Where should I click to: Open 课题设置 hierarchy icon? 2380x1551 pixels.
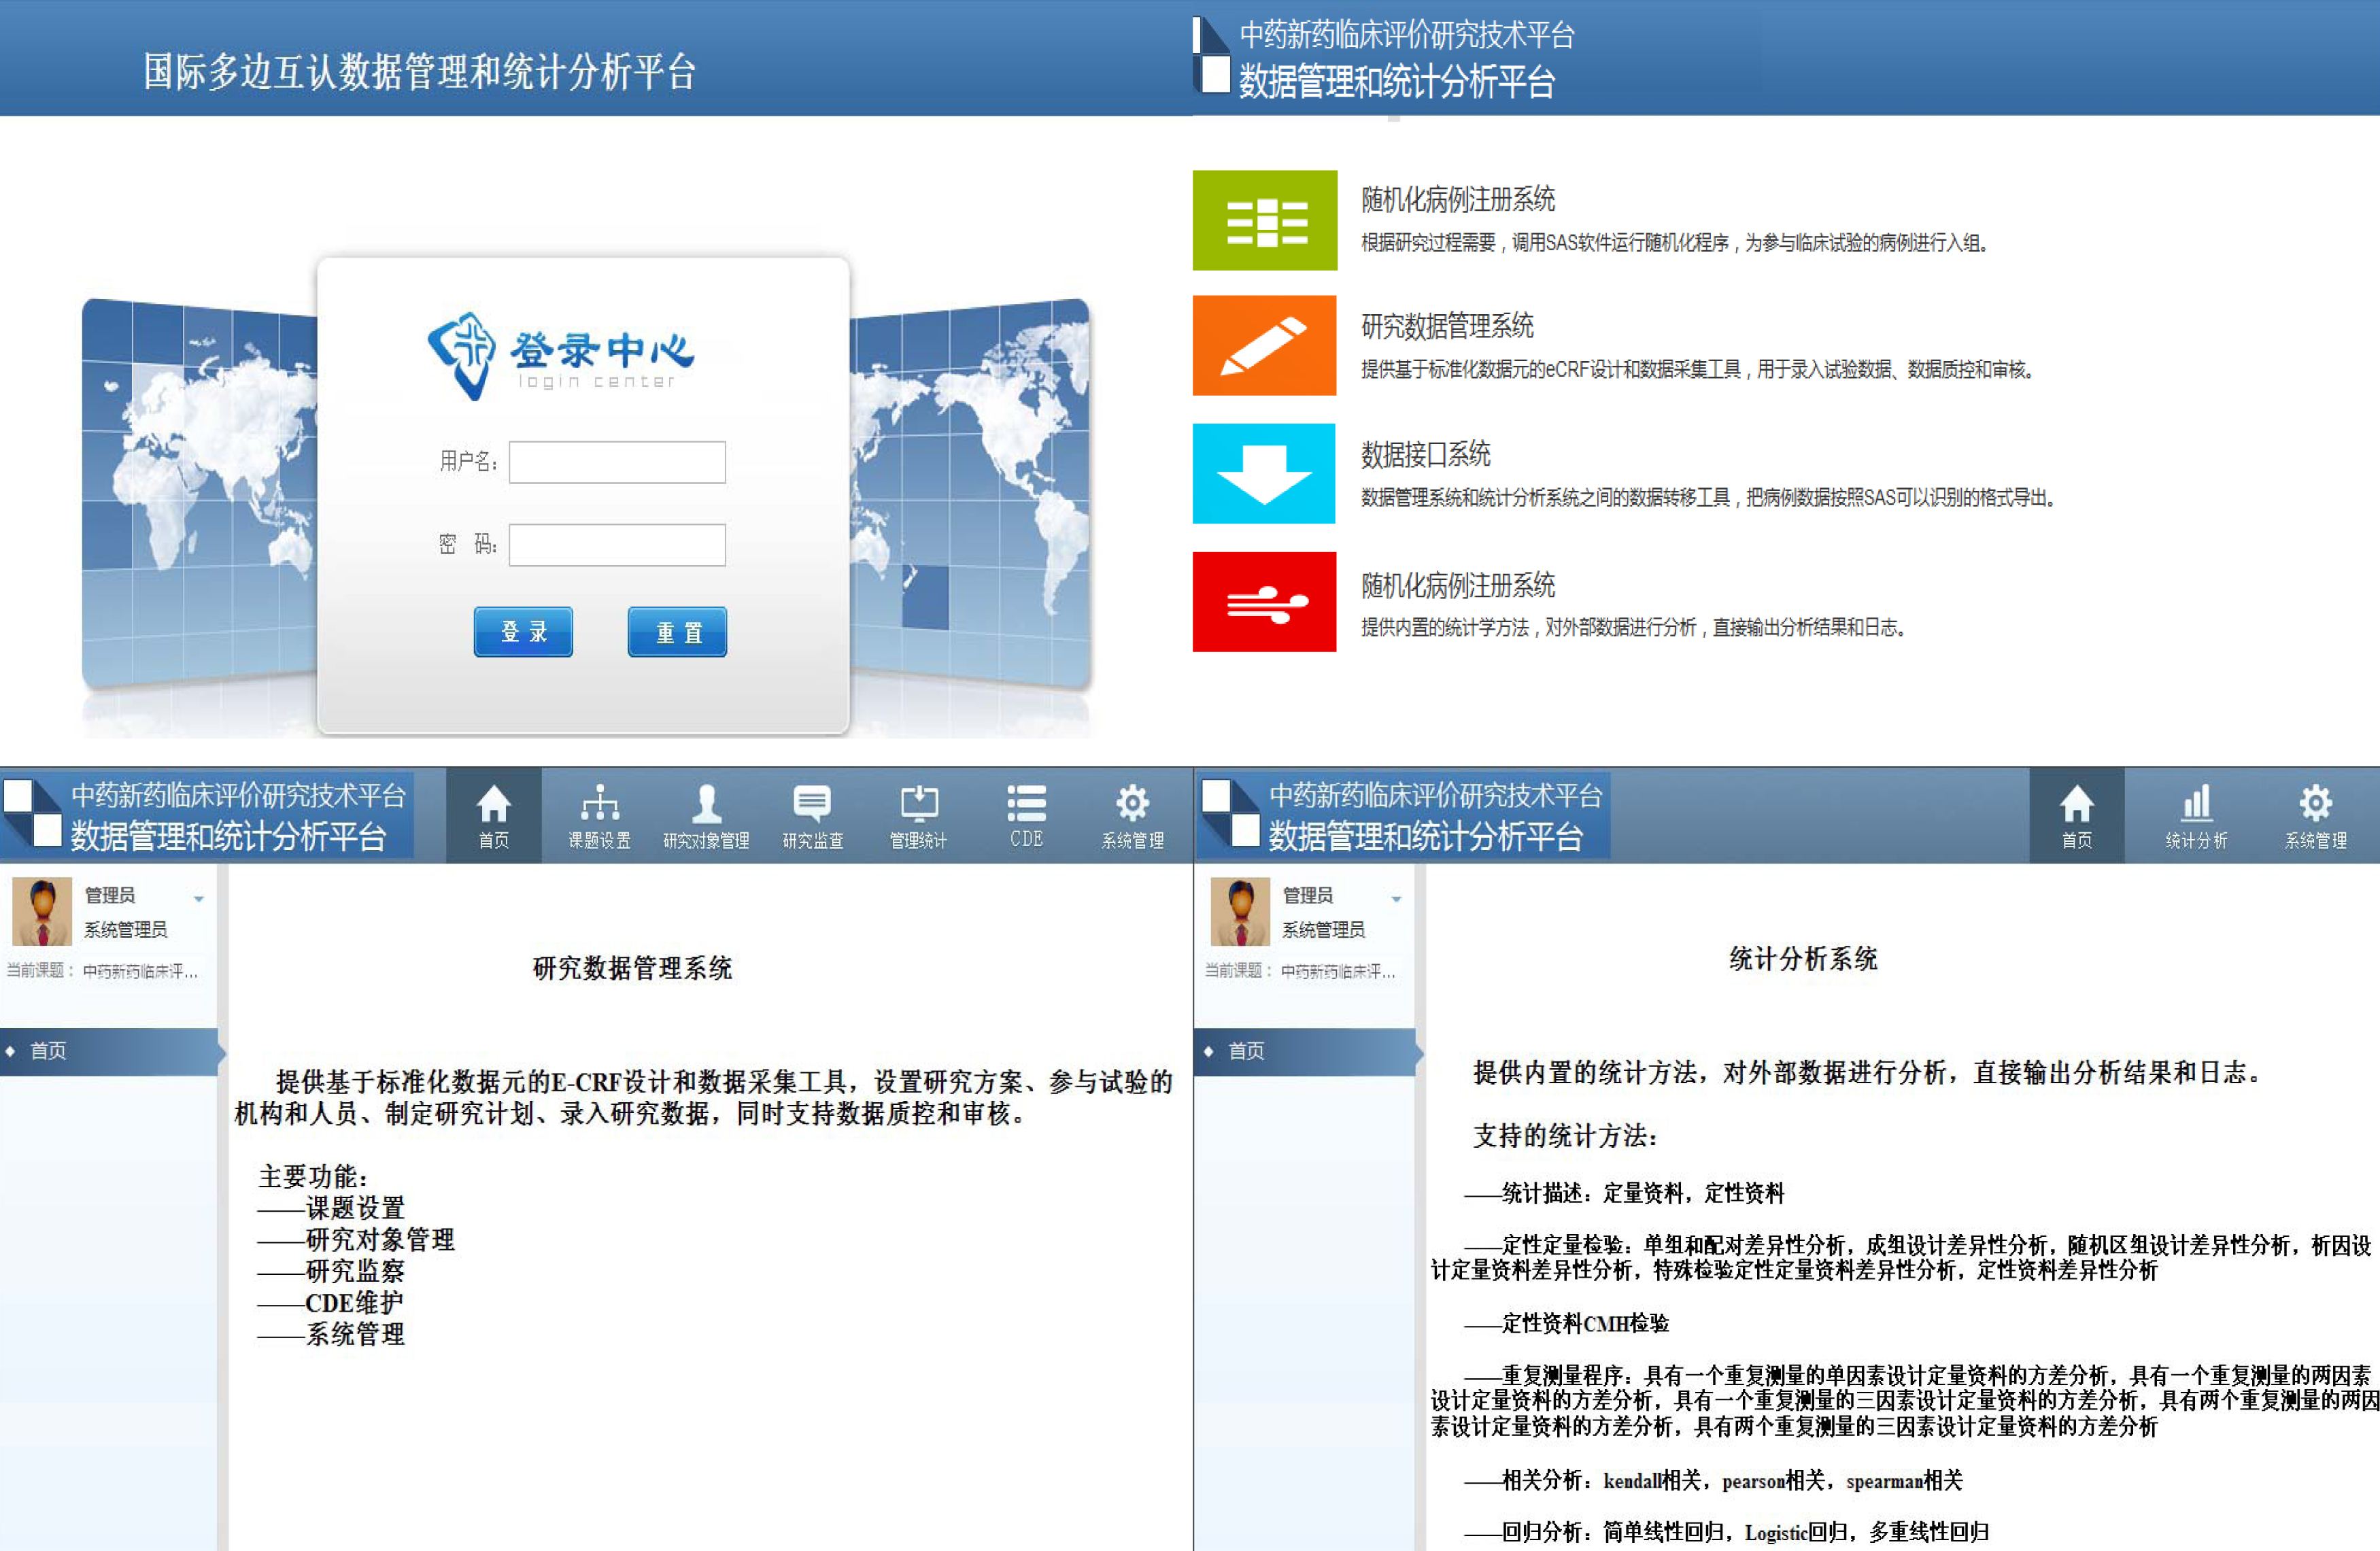(600, 816)
